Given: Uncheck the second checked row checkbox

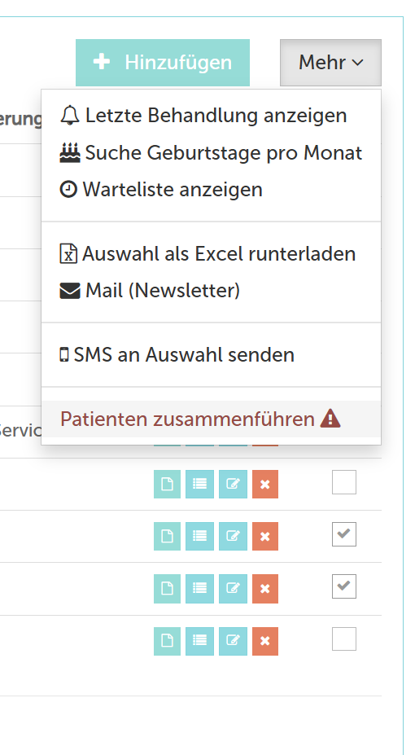Looking at the screenshot, I should (344, 586).
